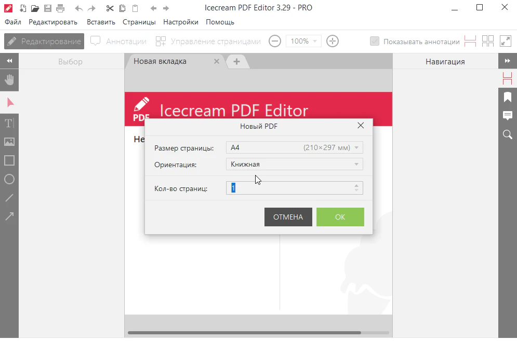Expand the Ориентация dropdown

click(294, 165)
